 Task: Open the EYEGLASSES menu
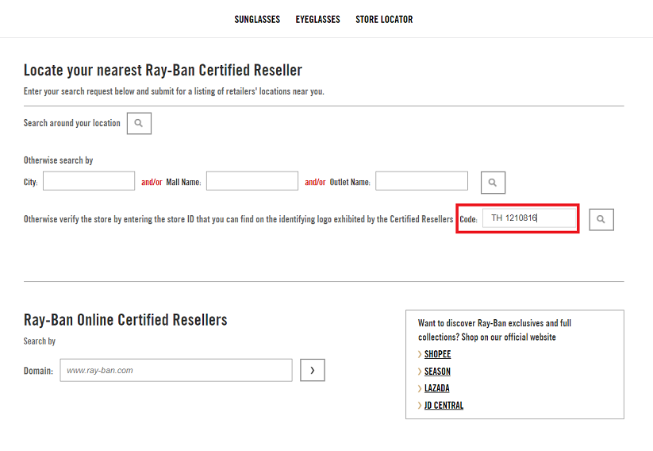click(317, 20)
